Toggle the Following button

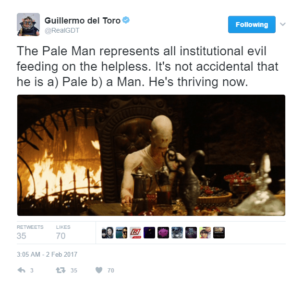tap(252, 25)
